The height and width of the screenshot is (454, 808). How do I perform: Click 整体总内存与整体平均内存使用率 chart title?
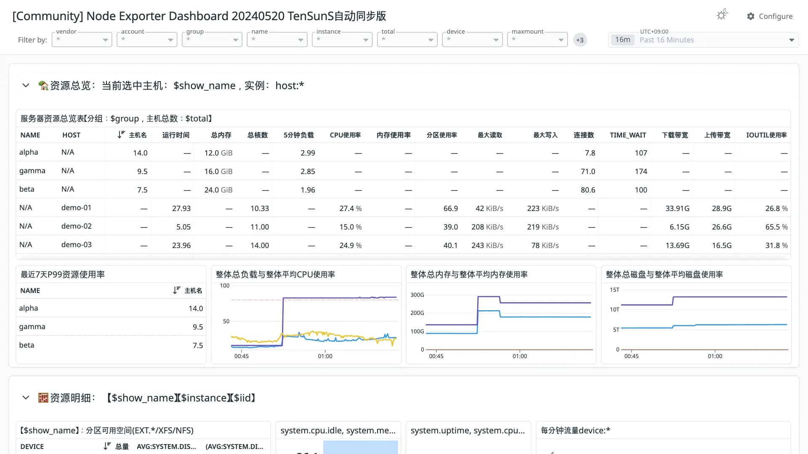pyautogui.click(x=469, y=275)
